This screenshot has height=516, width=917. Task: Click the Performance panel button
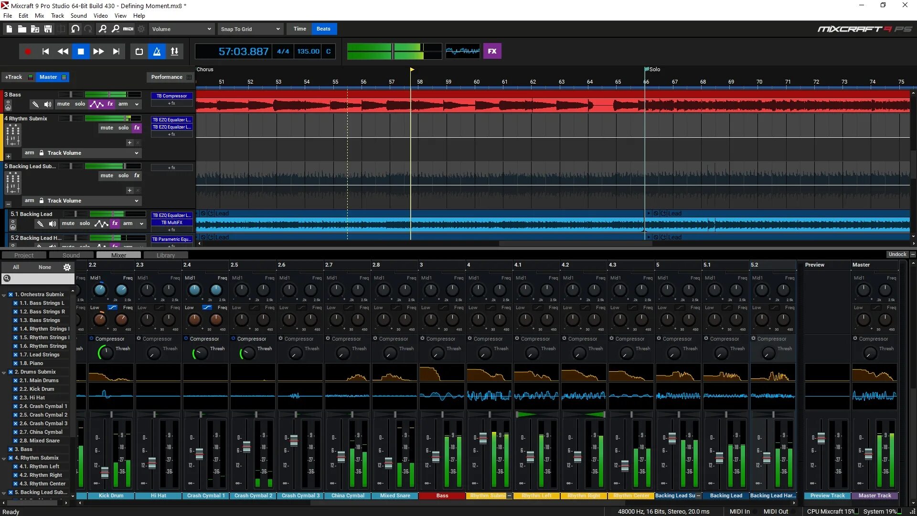coord(167,76)
